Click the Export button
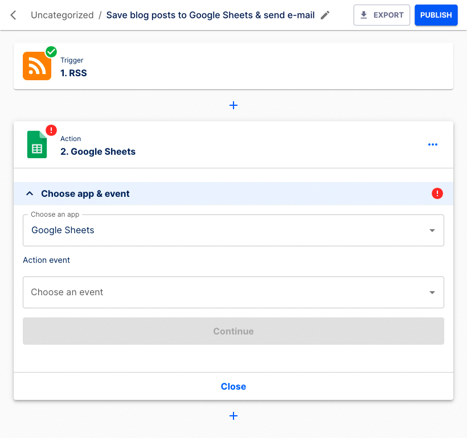Image resolution: width=467 pixels, height=438 pixels. pos(382,15)
